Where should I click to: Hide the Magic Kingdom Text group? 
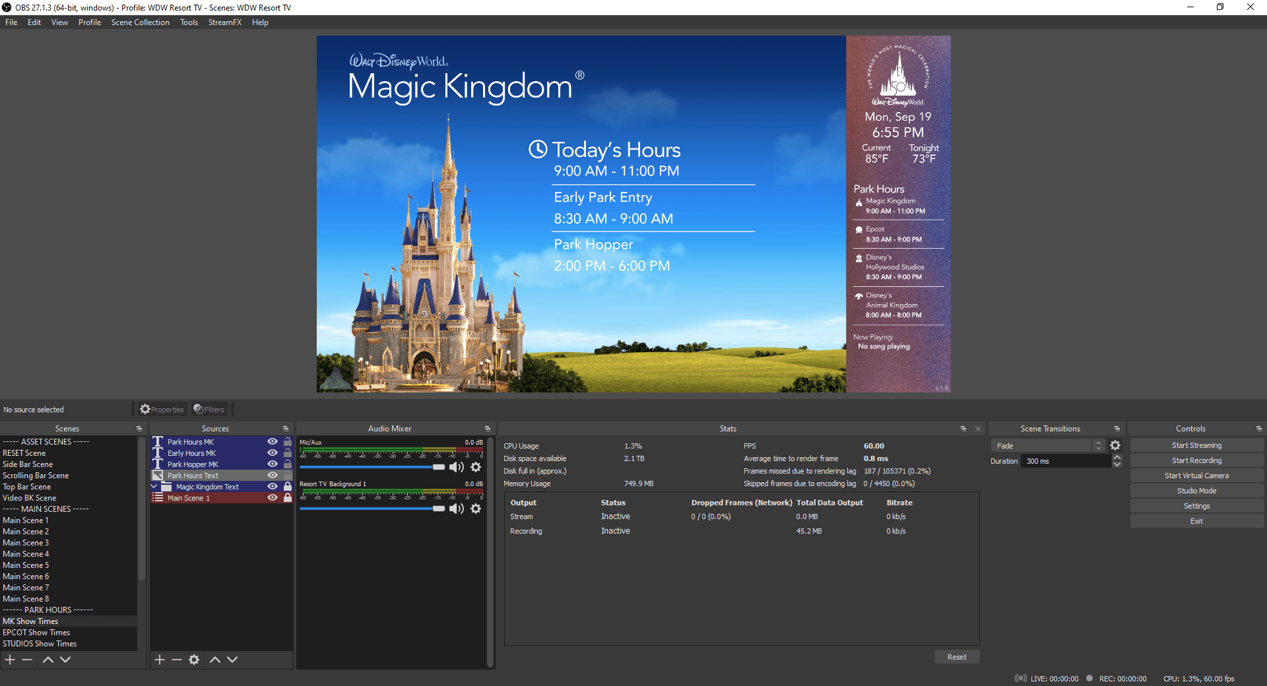pyautogui.click(x=272, y=487)
